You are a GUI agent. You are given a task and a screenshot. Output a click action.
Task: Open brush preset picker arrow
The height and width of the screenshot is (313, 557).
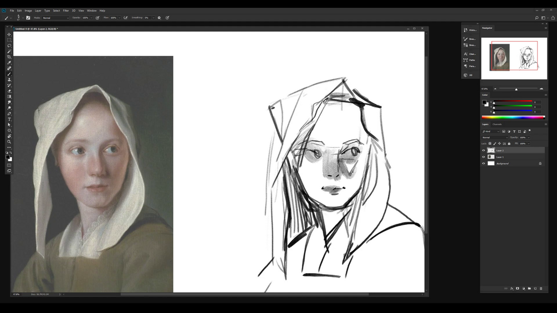pyautogui.click(x=23, y=18)
